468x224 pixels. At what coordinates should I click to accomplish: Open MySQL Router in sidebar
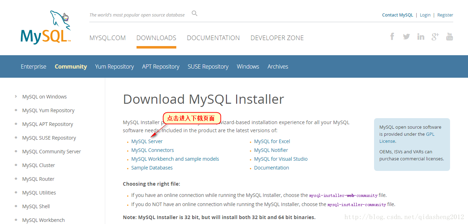(x=38, y=179)
